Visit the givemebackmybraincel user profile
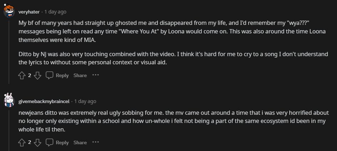The height and width of the screenshot is (151, 337). pos(44,101)
